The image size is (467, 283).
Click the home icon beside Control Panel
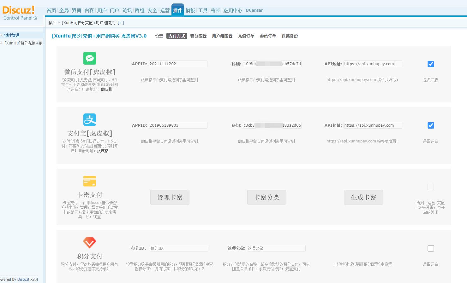coord(35,18)
